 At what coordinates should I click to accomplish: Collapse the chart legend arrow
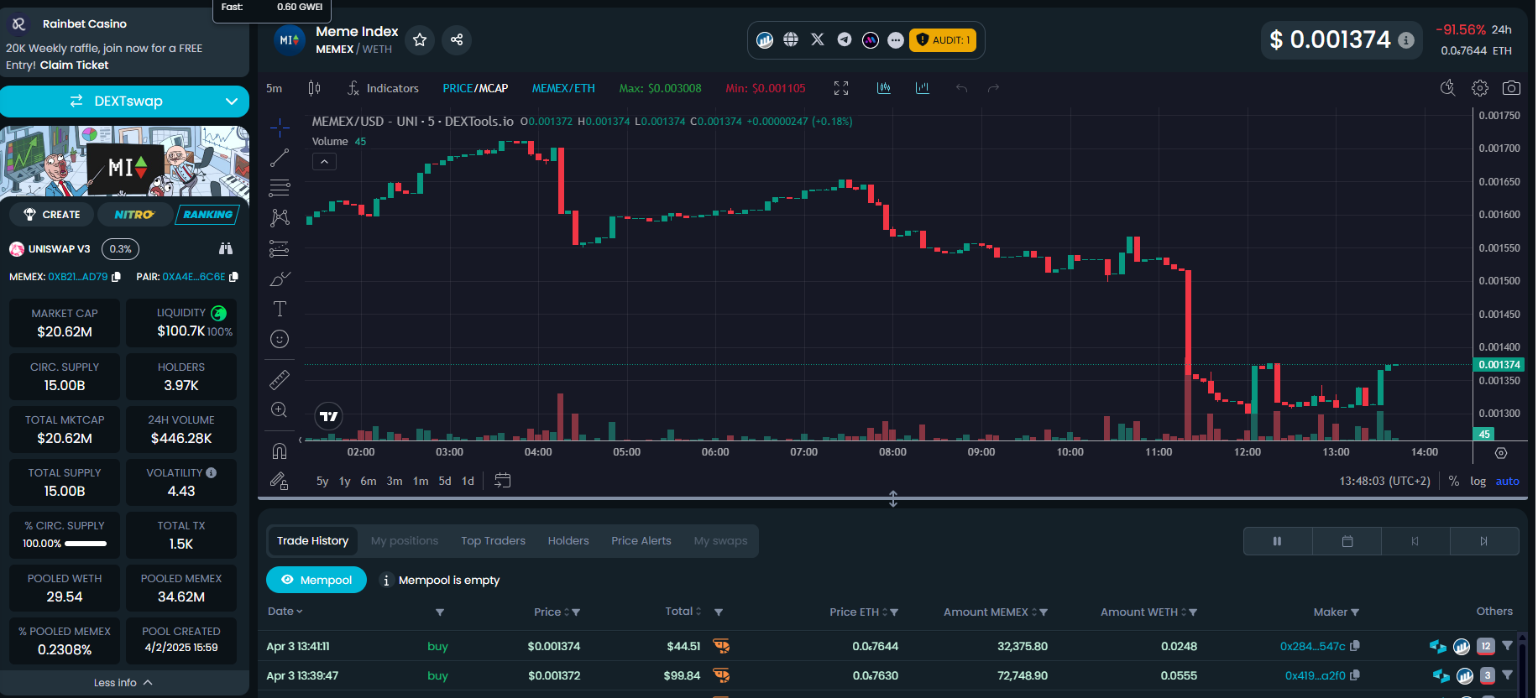pyautogui.click(x=325, y=162)
